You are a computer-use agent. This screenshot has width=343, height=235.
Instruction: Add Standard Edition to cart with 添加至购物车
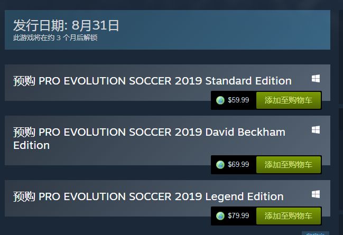[x=288, y=100]
